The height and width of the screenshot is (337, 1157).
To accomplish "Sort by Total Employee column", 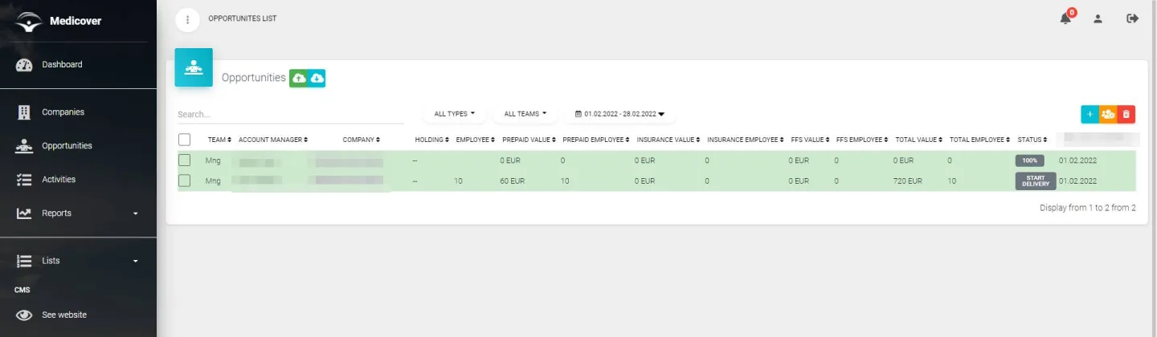I will pyautogui.click(x=980, y=140).
